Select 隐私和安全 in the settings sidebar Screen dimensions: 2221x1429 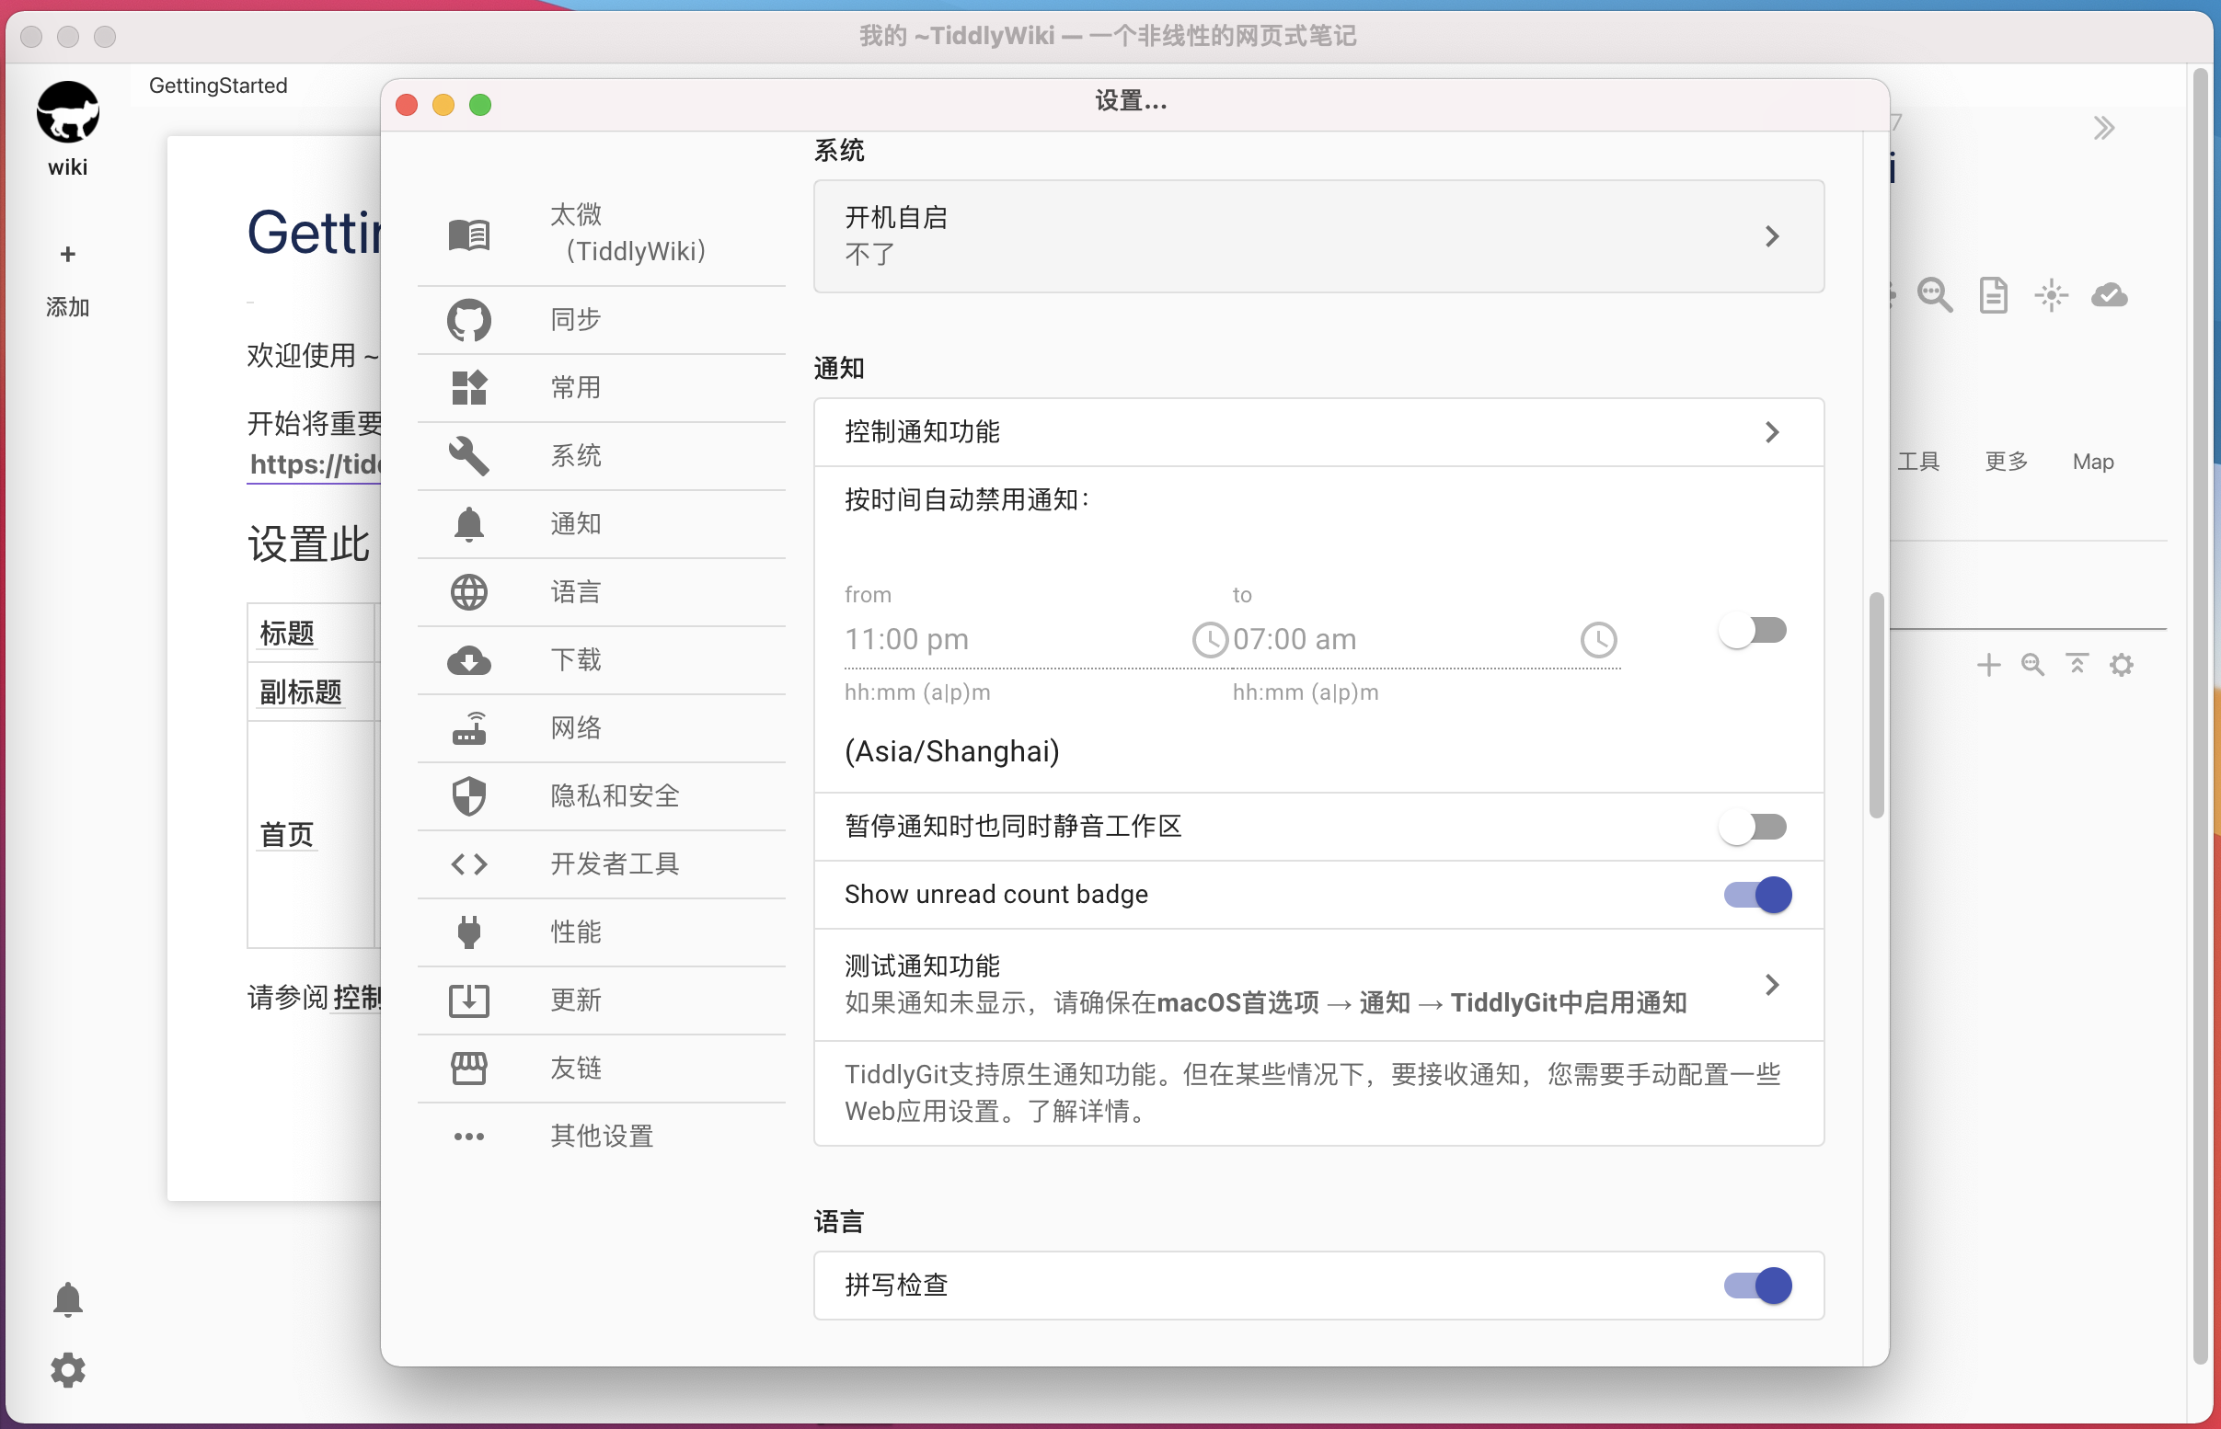tap(615, 795)
